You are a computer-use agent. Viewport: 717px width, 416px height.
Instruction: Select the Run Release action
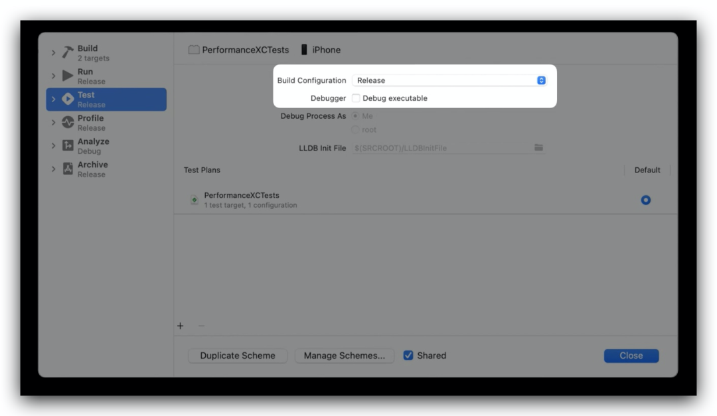(x=106, y=76)
